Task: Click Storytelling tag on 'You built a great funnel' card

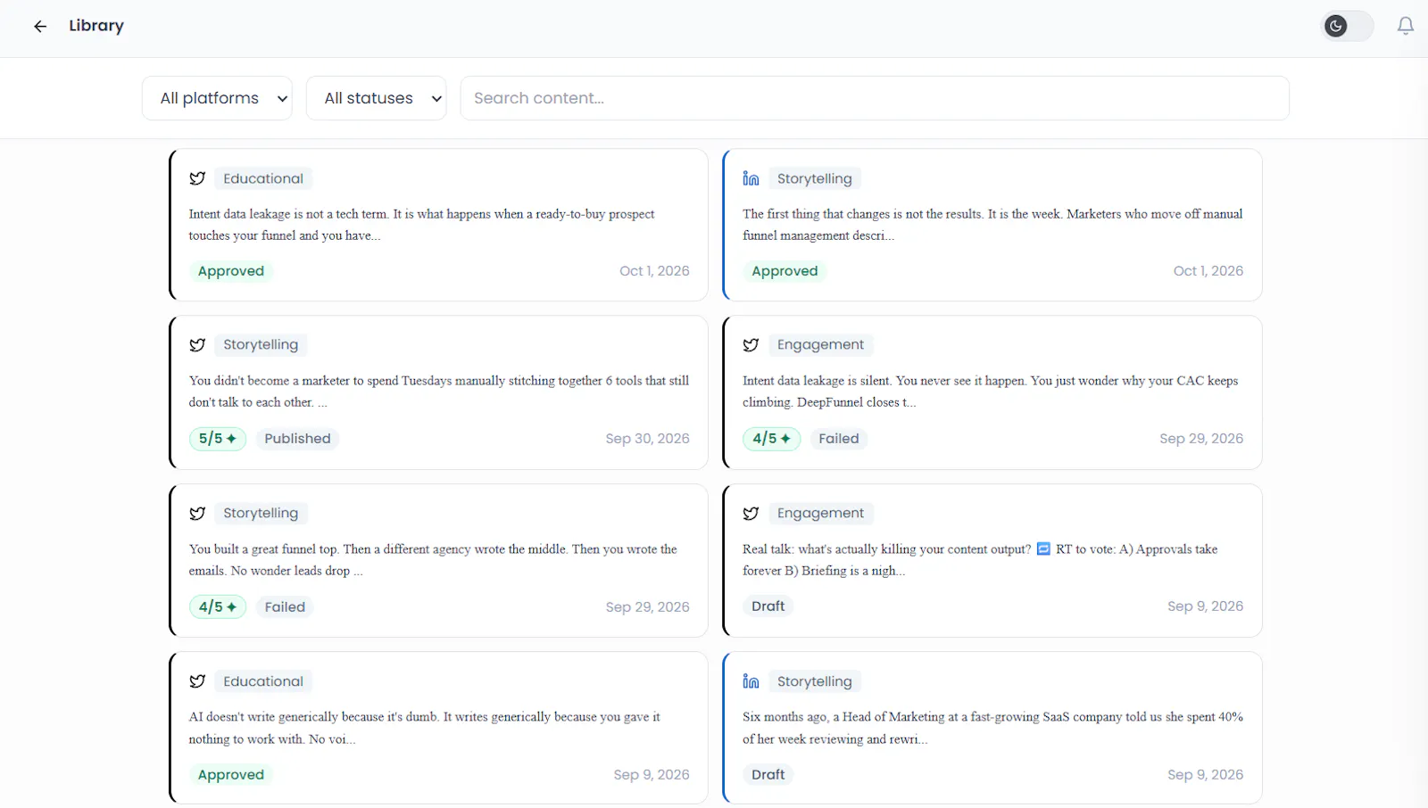Action: click(x=261, y=514)
